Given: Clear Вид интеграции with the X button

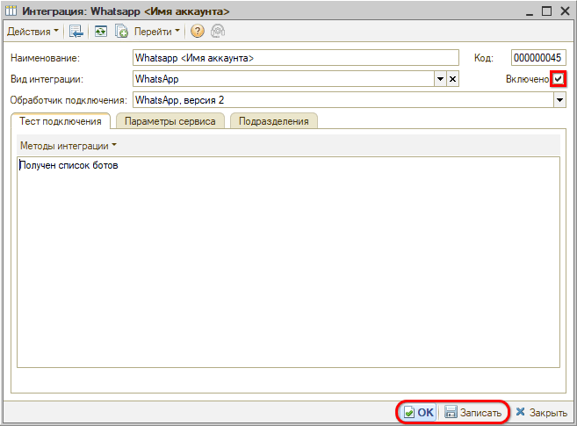Looking at the screenshot, I should (x=453, y=79).
